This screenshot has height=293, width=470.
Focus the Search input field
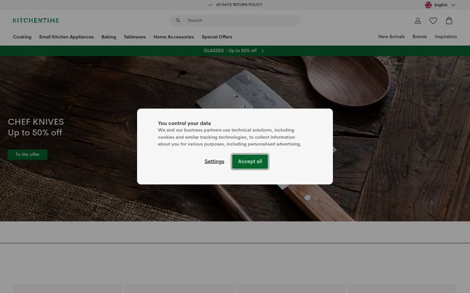pyautogui.click(x=235, y=20)
